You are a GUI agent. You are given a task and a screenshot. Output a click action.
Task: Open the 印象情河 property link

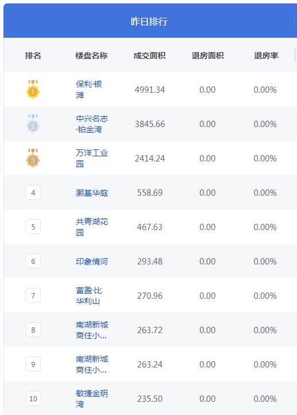click(92, 262)
